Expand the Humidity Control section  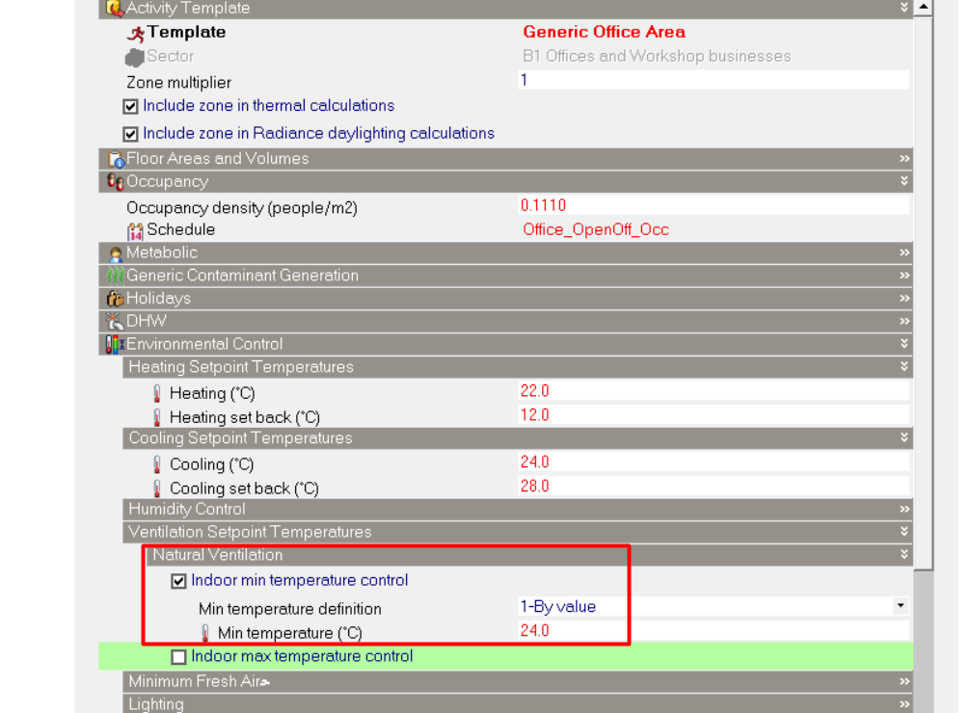904,509
